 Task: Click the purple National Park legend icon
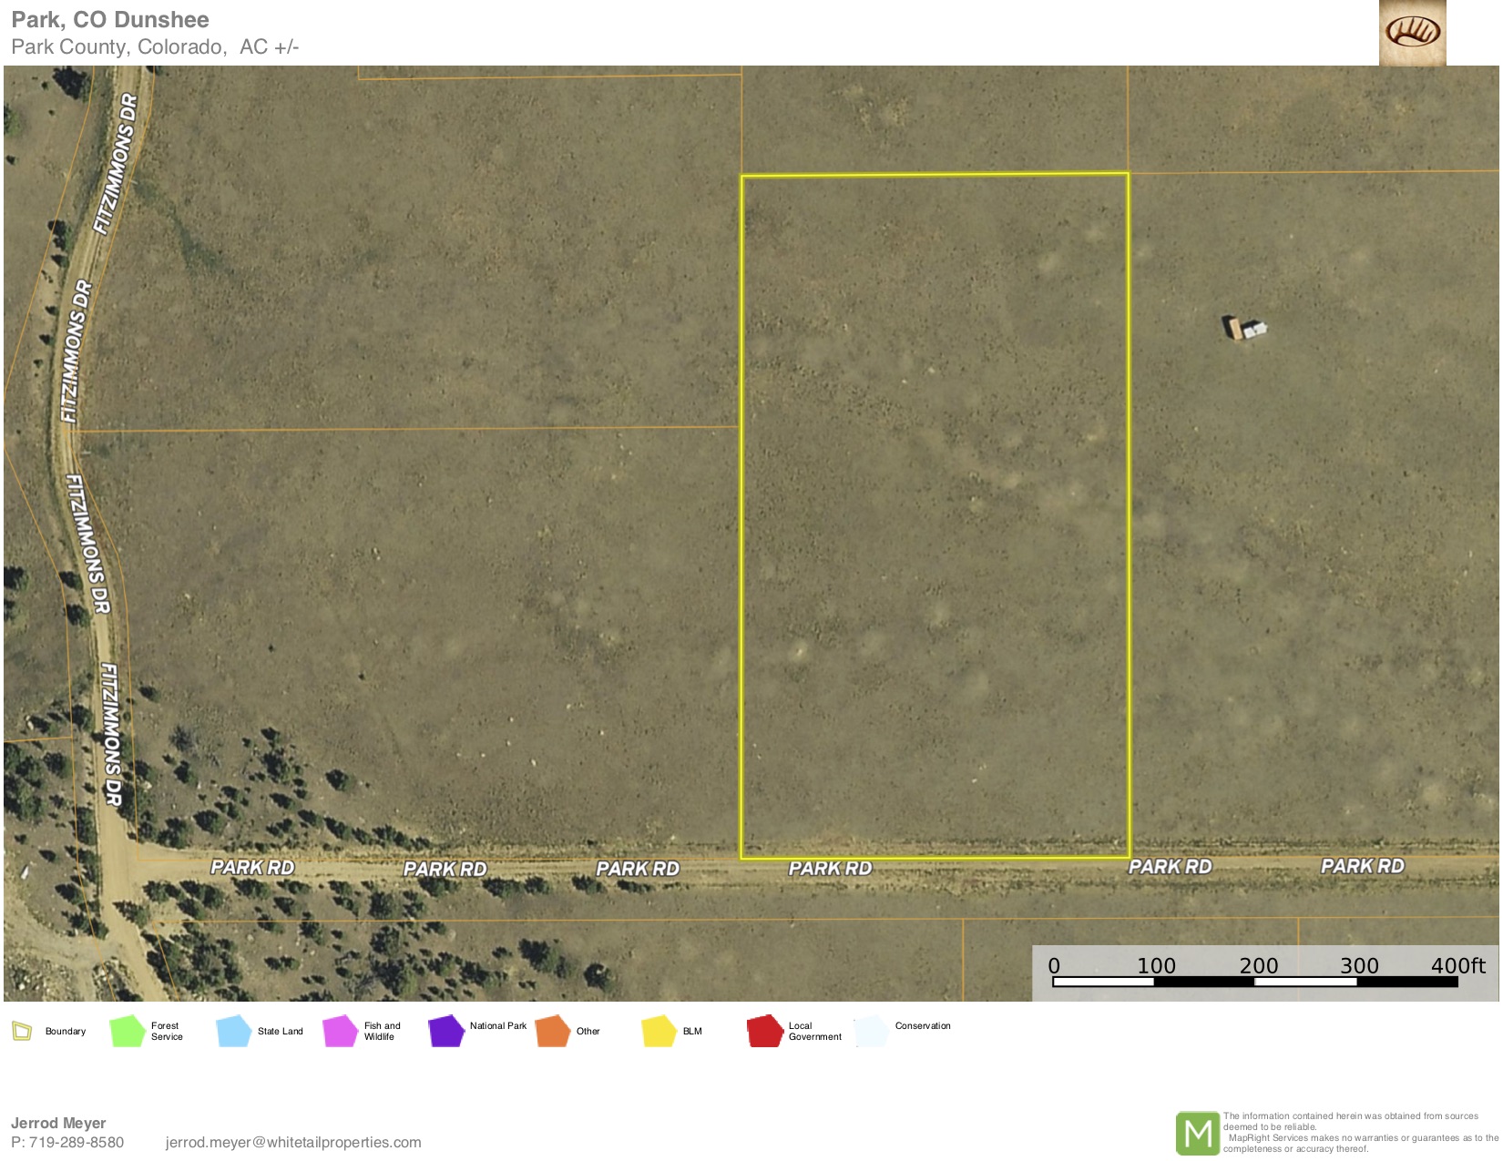point(446,1031)
